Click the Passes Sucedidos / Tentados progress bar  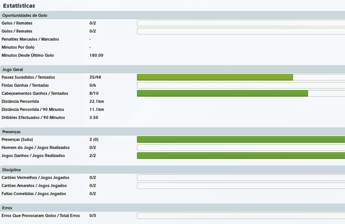[x=240, y=78]
